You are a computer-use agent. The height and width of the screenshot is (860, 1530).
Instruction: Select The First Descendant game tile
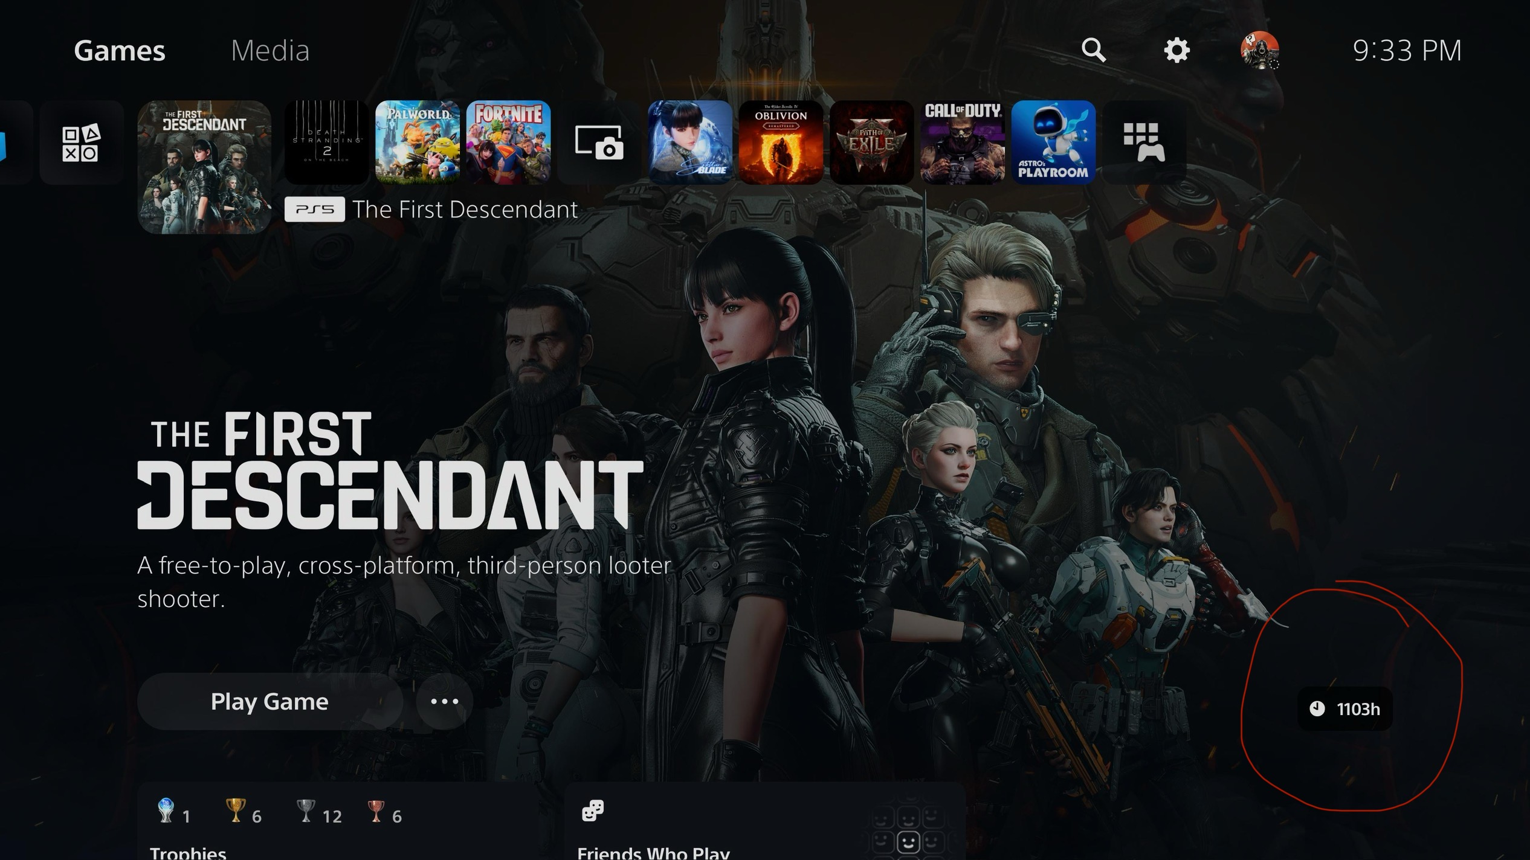pyautogui.click(x=204, y=167)
